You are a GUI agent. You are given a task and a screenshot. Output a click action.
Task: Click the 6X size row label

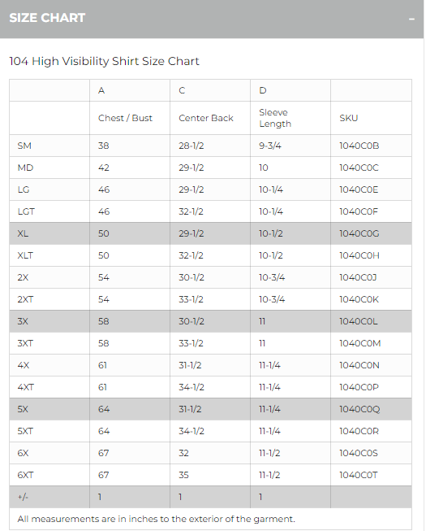(x=23, y=453)
